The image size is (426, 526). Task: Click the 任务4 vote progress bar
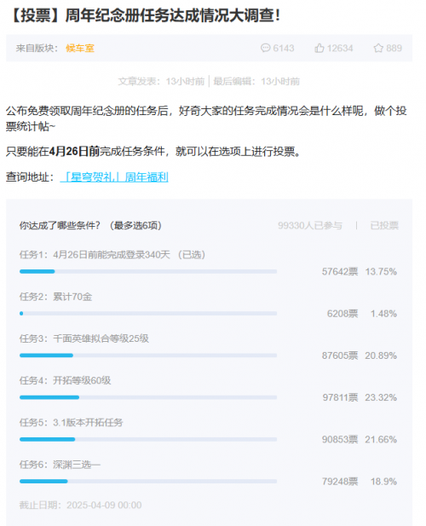click(148, 397)
